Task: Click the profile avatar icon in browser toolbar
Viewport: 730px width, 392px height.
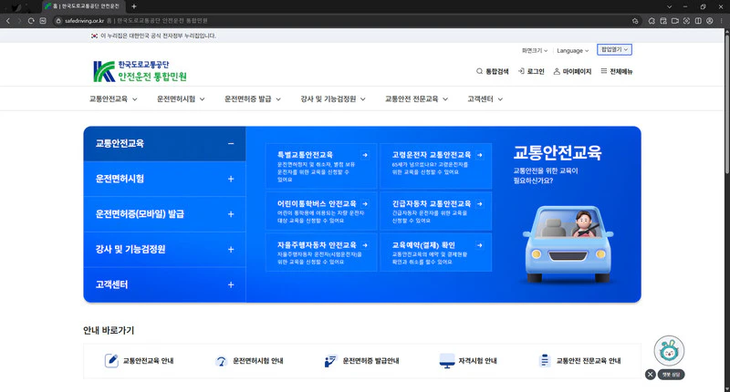Action: click(710, 20)
